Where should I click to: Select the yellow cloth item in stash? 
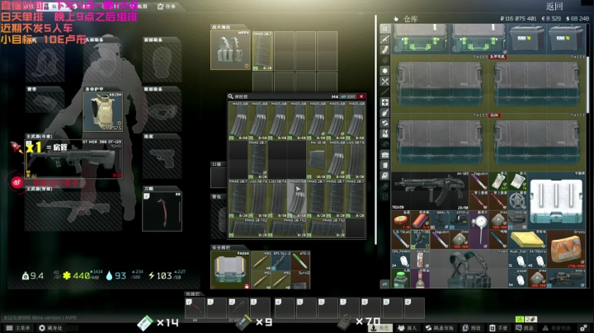[527, 240]
